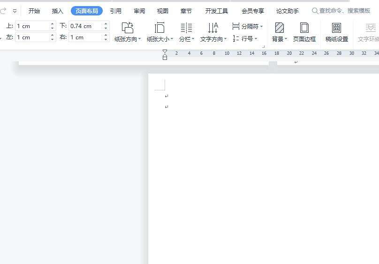Increase the top margin with stepper up
This screenshot has width=379, height=264.
point(53,24)
